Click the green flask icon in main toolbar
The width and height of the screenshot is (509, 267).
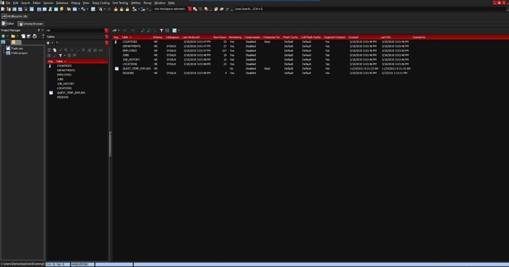(x=50, y=9)
